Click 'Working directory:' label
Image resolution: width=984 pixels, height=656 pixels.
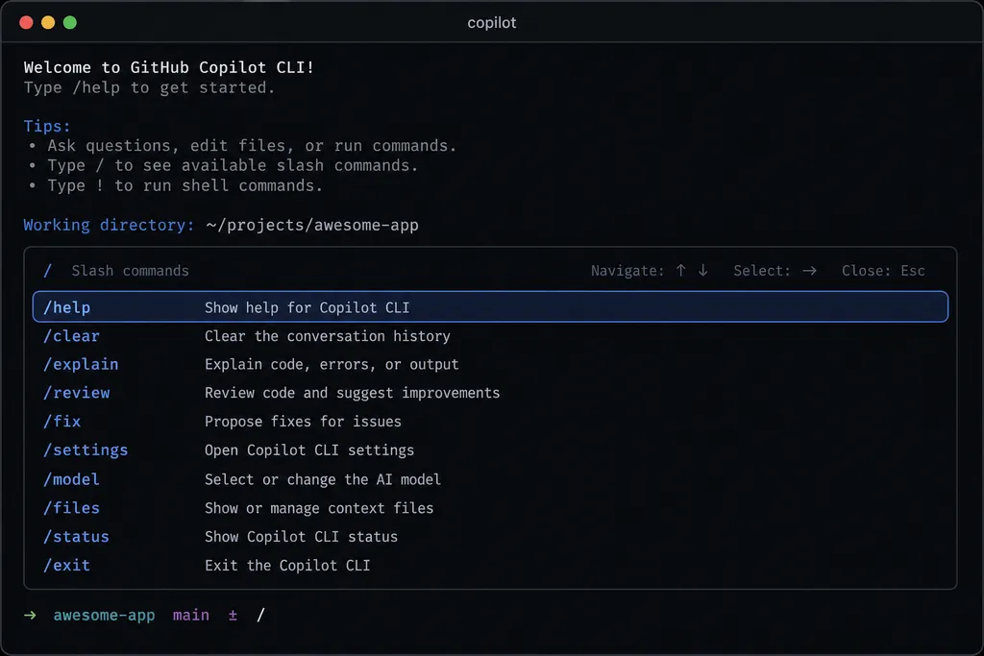(110, 225)
